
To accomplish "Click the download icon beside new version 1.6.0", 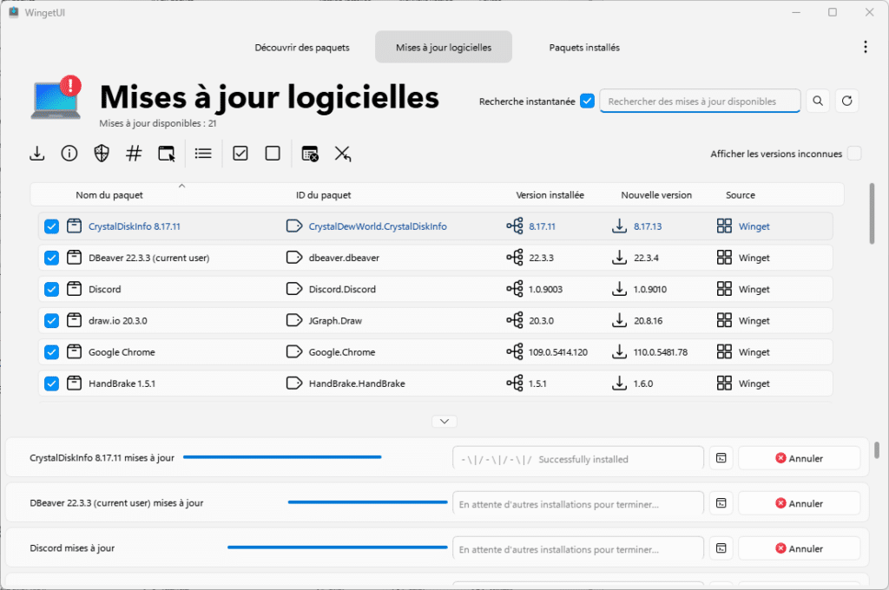I will tap(620, 383).
